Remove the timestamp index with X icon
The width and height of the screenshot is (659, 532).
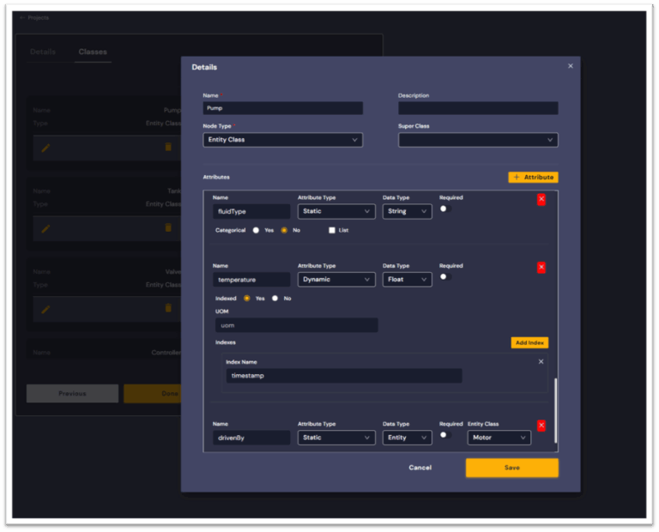coord(541,362)
